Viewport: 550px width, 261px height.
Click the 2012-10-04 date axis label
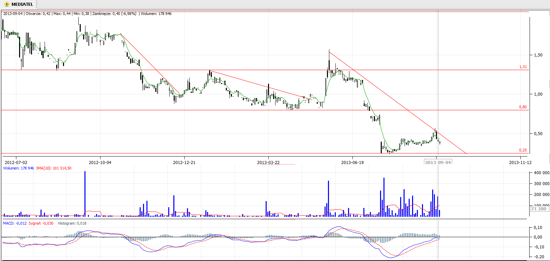[x=100, y=162]
